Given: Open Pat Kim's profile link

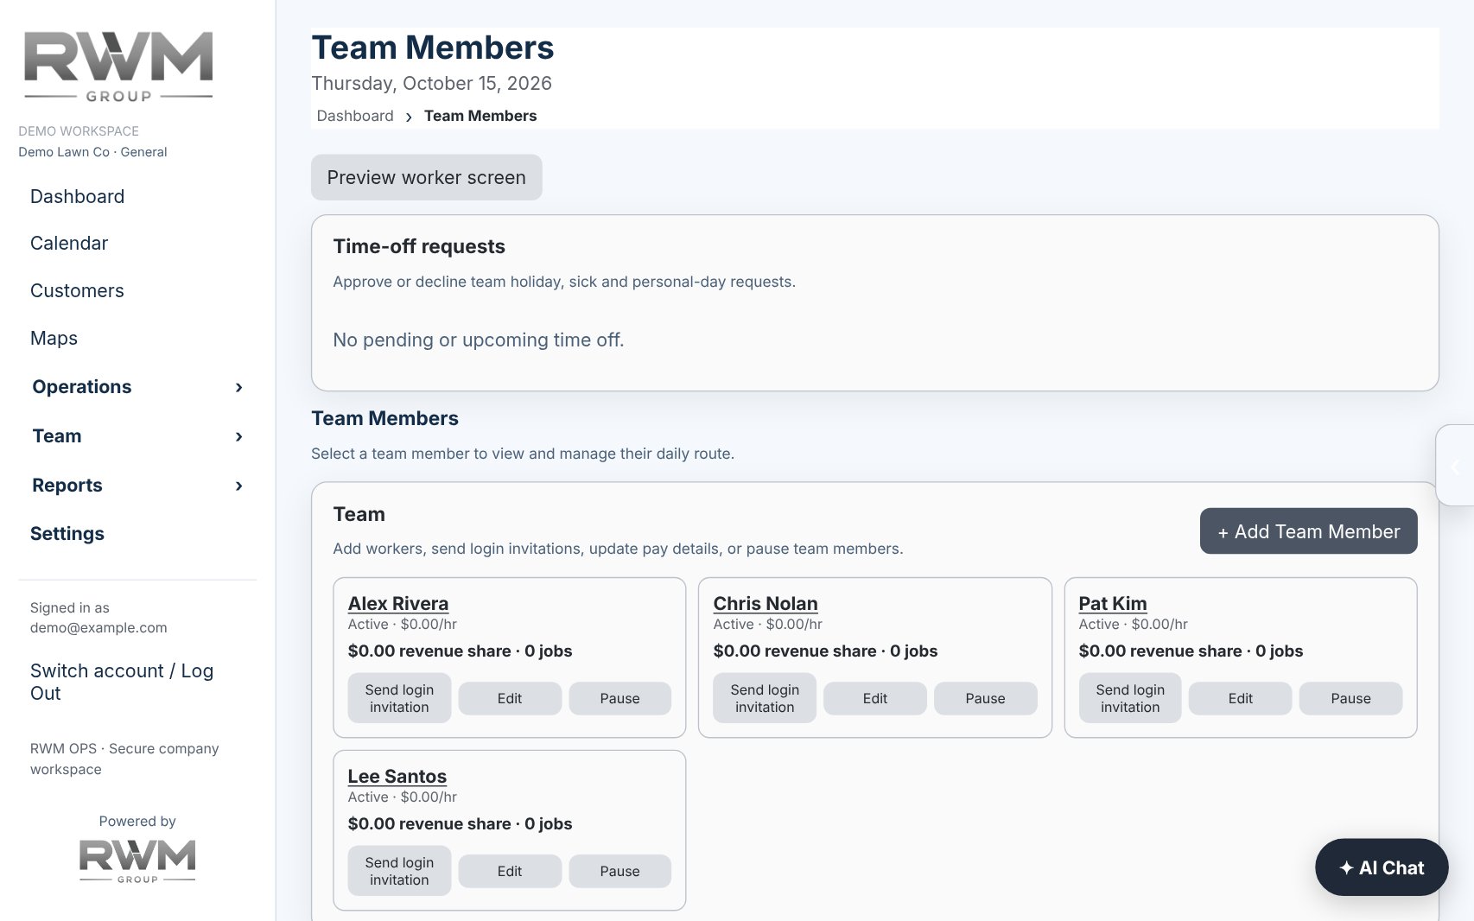Looking at the screenshot, I should 1113,603.
